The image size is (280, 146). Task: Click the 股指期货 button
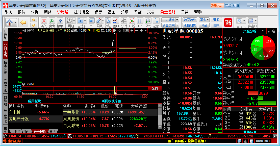190,25
